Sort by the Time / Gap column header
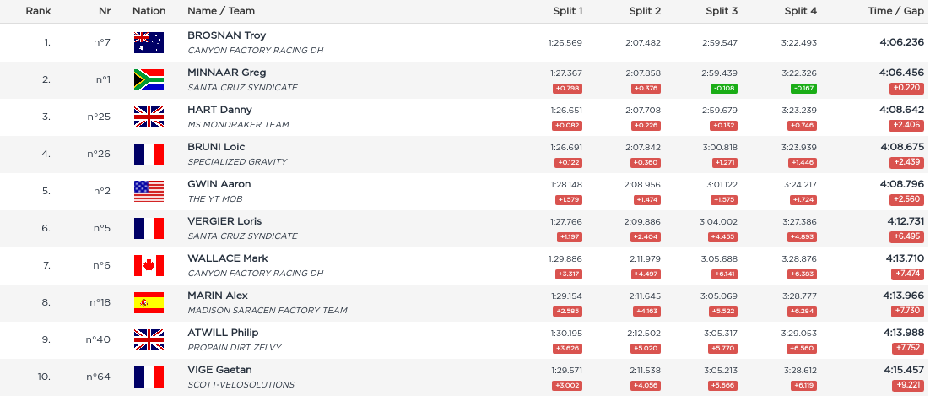The height and width of the screenshot is (396, 930). point(895,11)
